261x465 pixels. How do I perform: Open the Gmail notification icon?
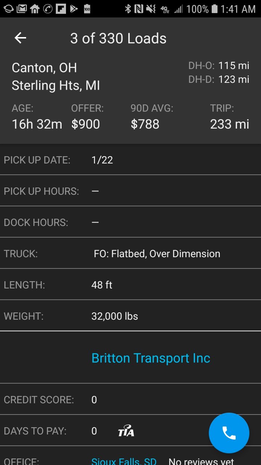[x=22, y=9]
